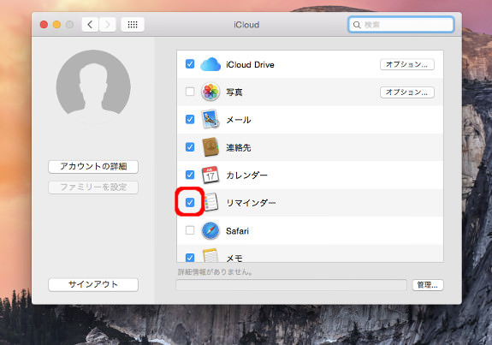Click the ファミリーを設定 button
Image resolution: width=492 pixels, height=345 pixels.
point(93,187)
